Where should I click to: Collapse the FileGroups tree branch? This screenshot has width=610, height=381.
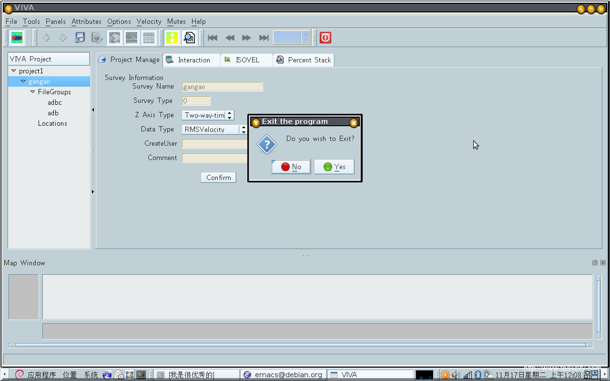pos(32,91)
